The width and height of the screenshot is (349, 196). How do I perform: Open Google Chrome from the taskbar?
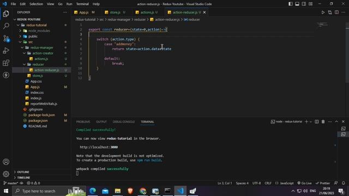pos(143,191)
